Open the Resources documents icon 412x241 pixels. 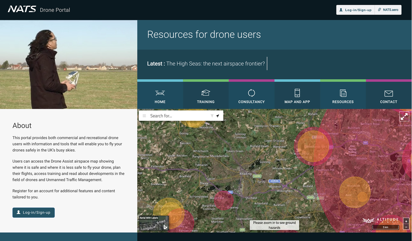coord(343,93)
